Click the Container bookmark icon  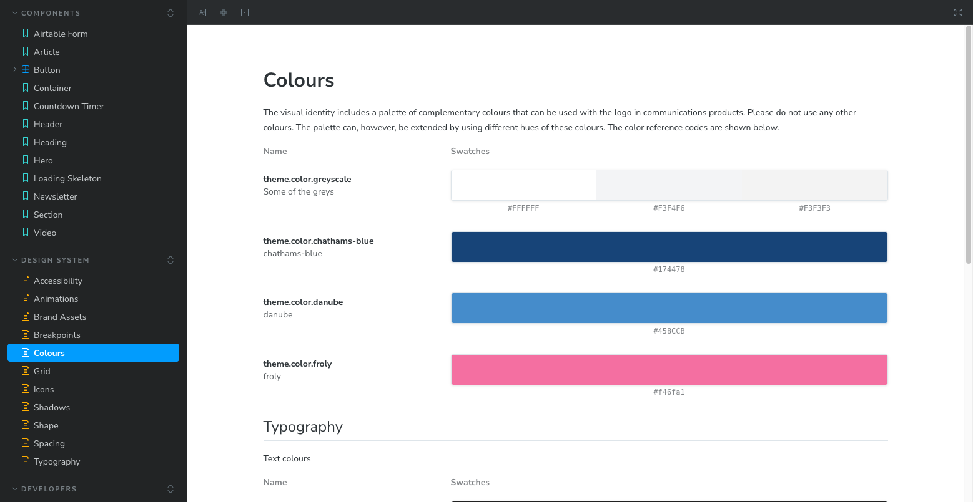[x=26, y=87]
